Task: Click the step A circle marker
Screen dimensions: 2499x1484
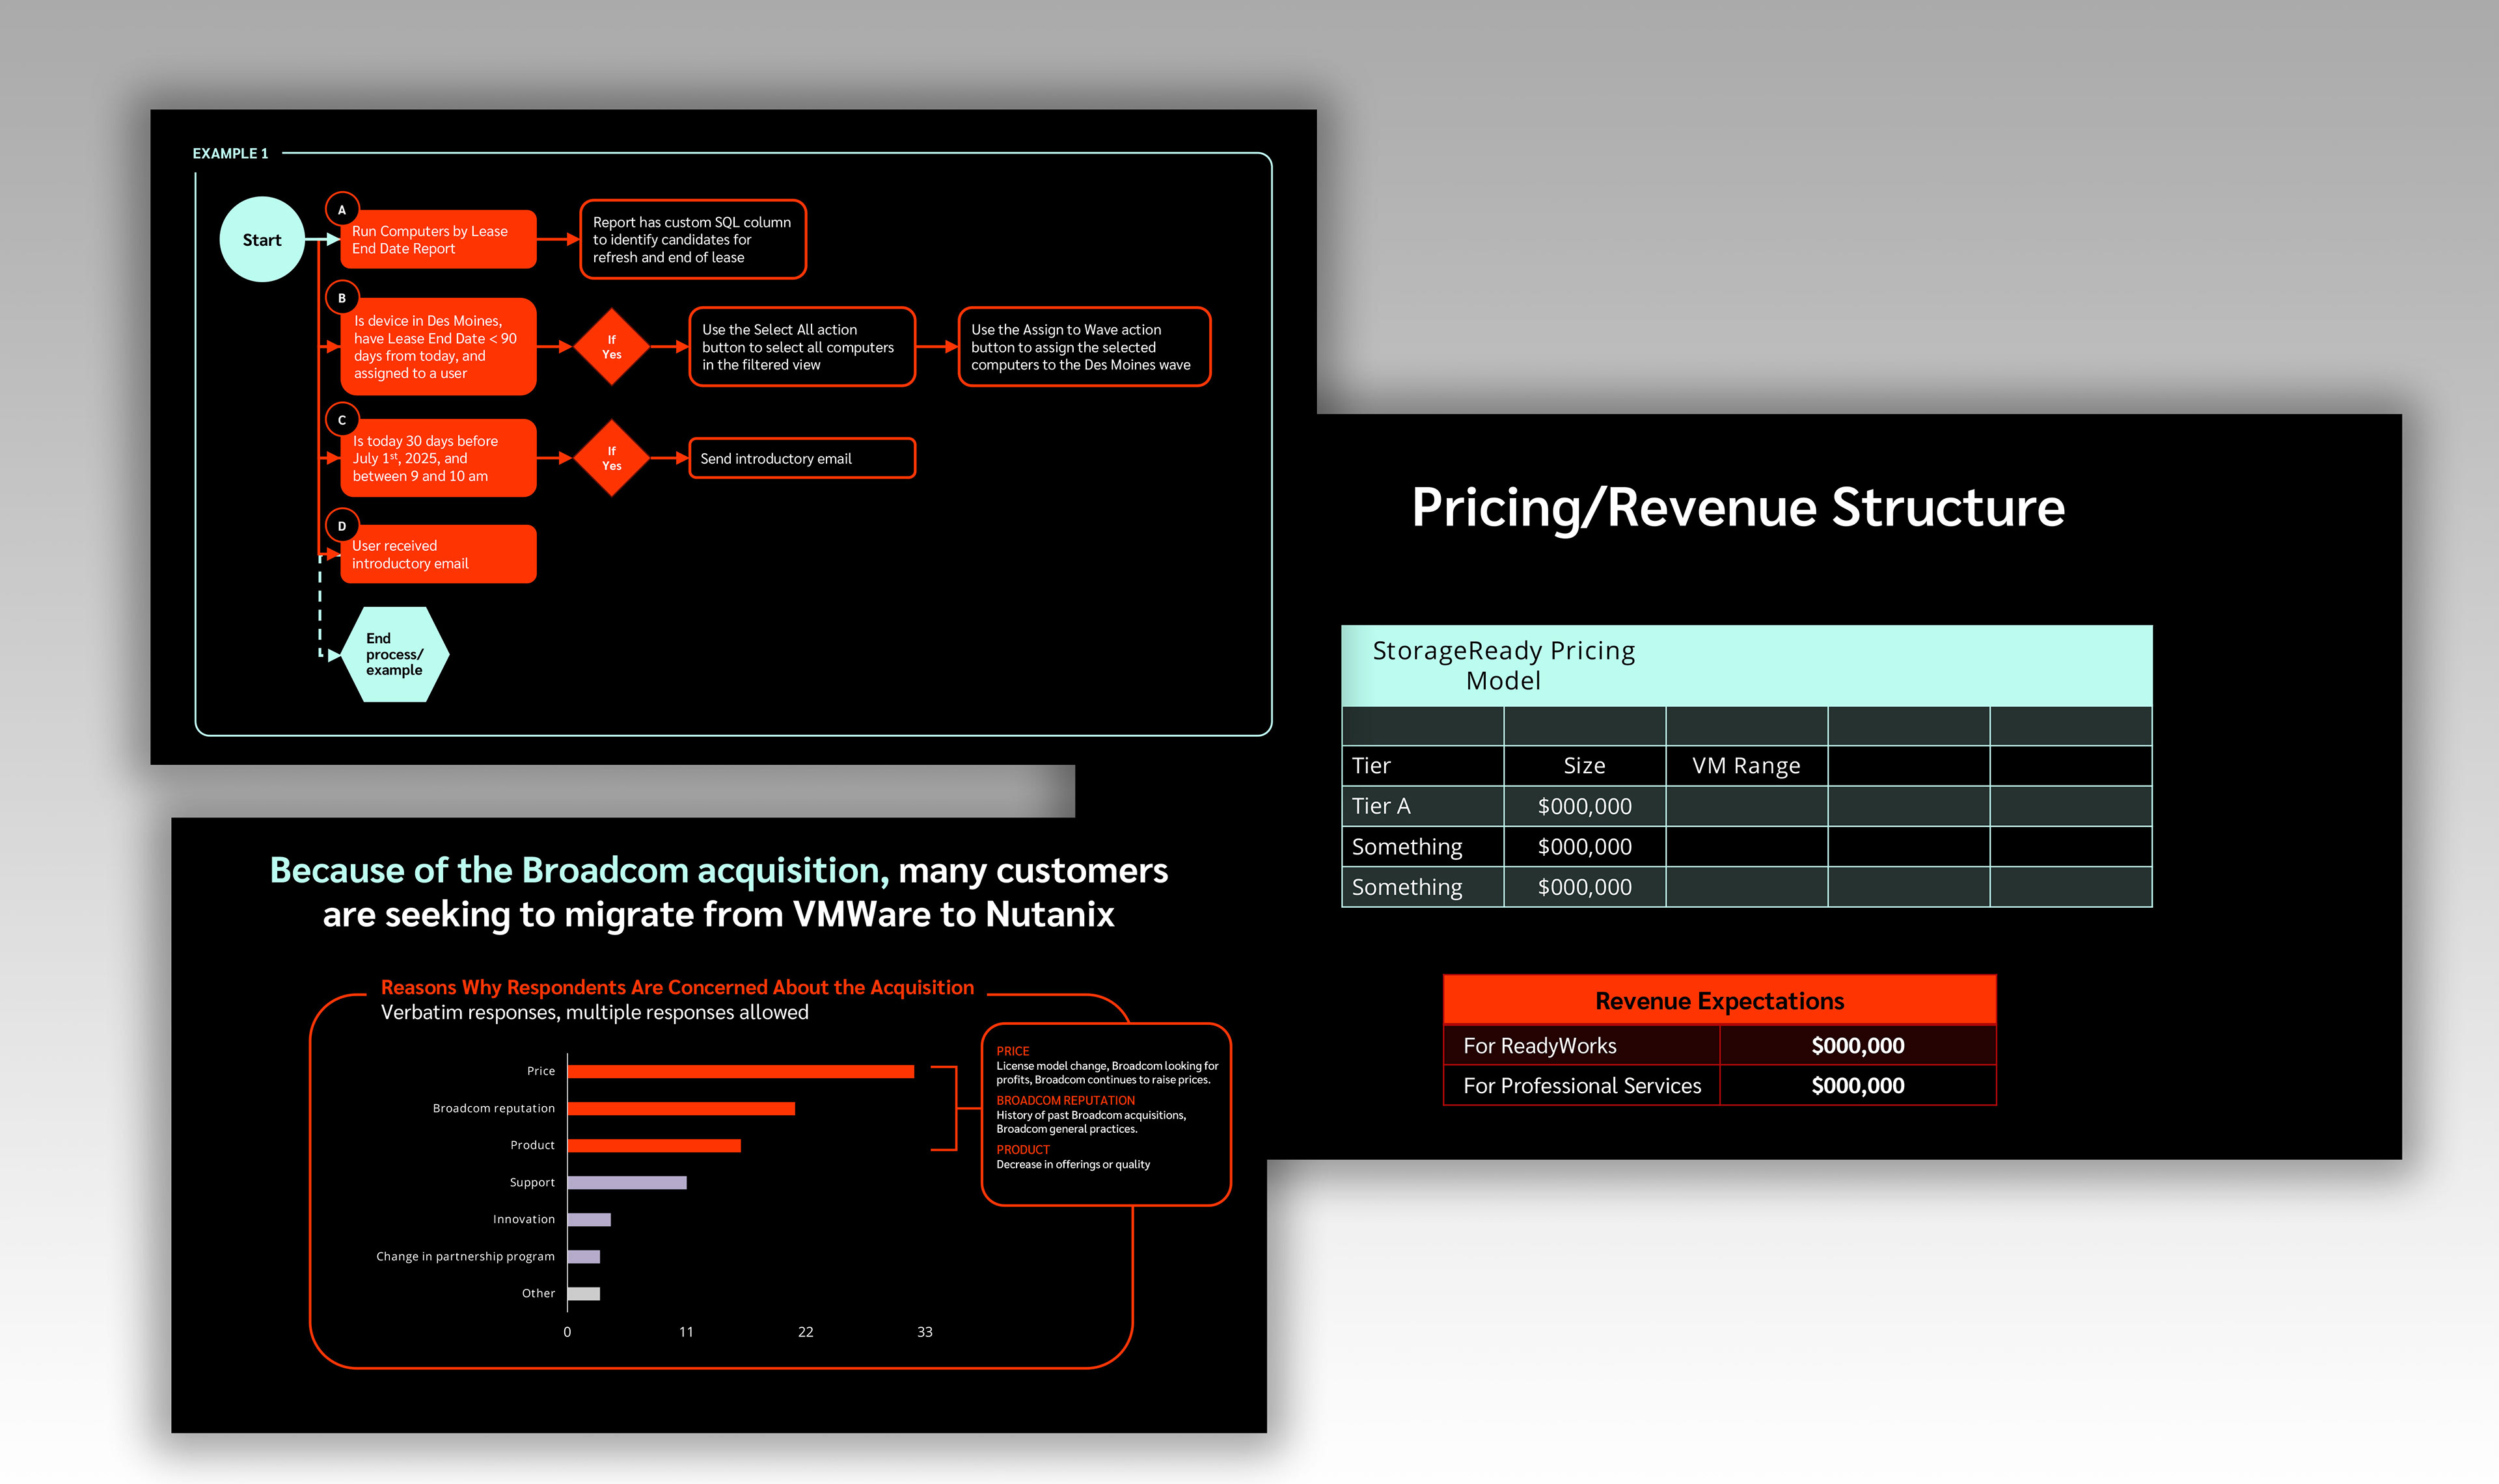Action: 342,210
